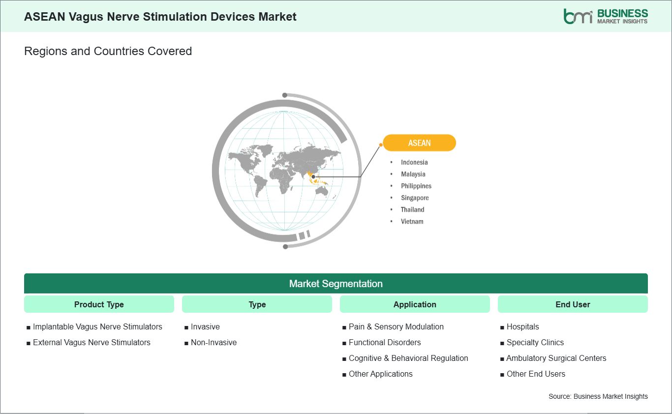Choose the Non-Invasive type item
The height and width of the screenshot is (414, 672).
(214, 342)
